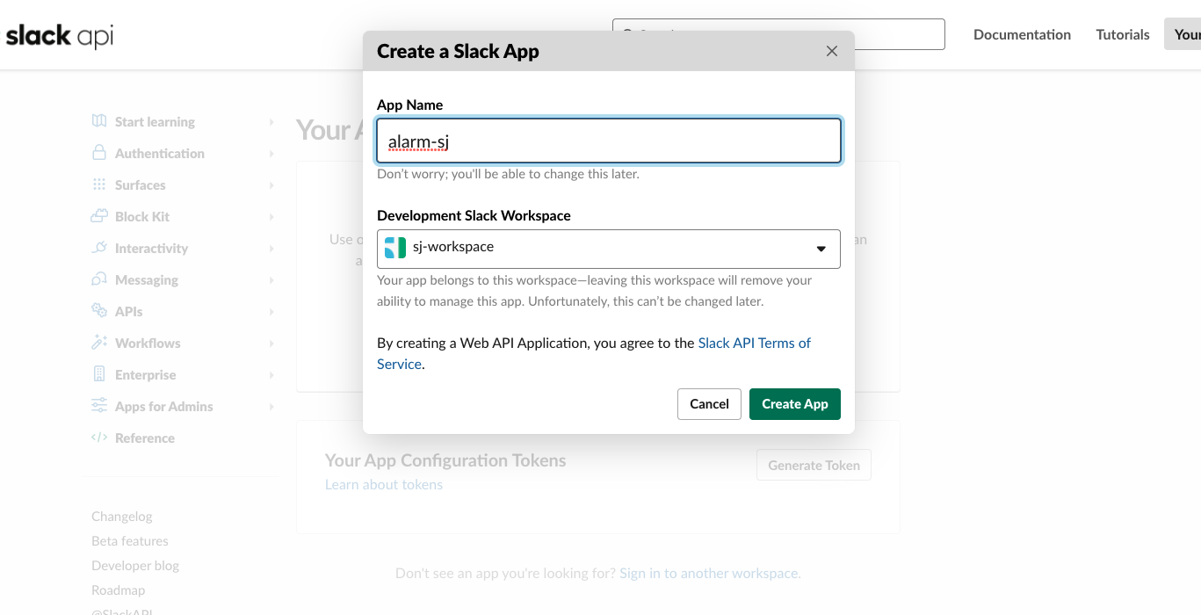Expand the Surfaces section arrow

[x=271, y=185]
